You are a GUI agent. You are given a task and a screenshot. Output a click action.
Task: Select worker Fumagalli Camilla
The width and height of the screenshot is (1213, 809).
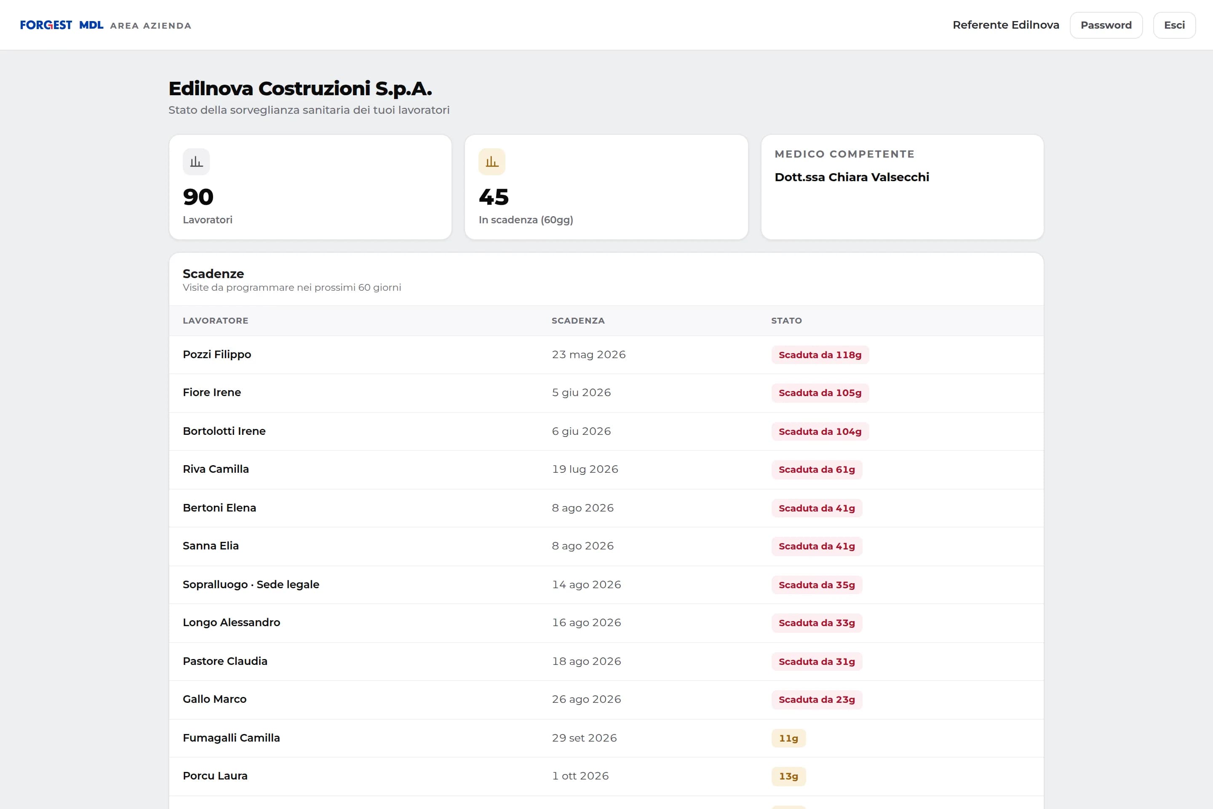pyautogui.click(x=232, y=738)
